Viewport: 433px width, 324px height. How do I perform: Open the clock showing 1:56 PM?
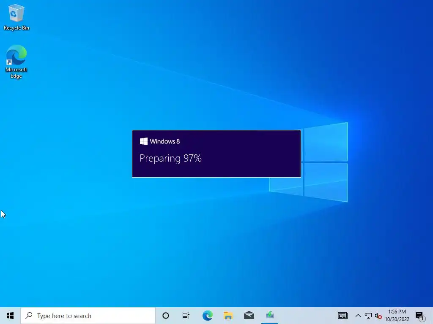[397, 316]
